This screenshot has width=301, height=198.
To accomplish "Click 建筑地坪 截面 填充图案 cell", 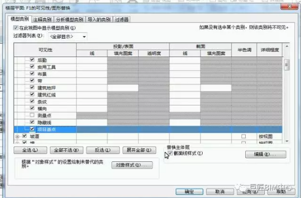I will [216, 87].
